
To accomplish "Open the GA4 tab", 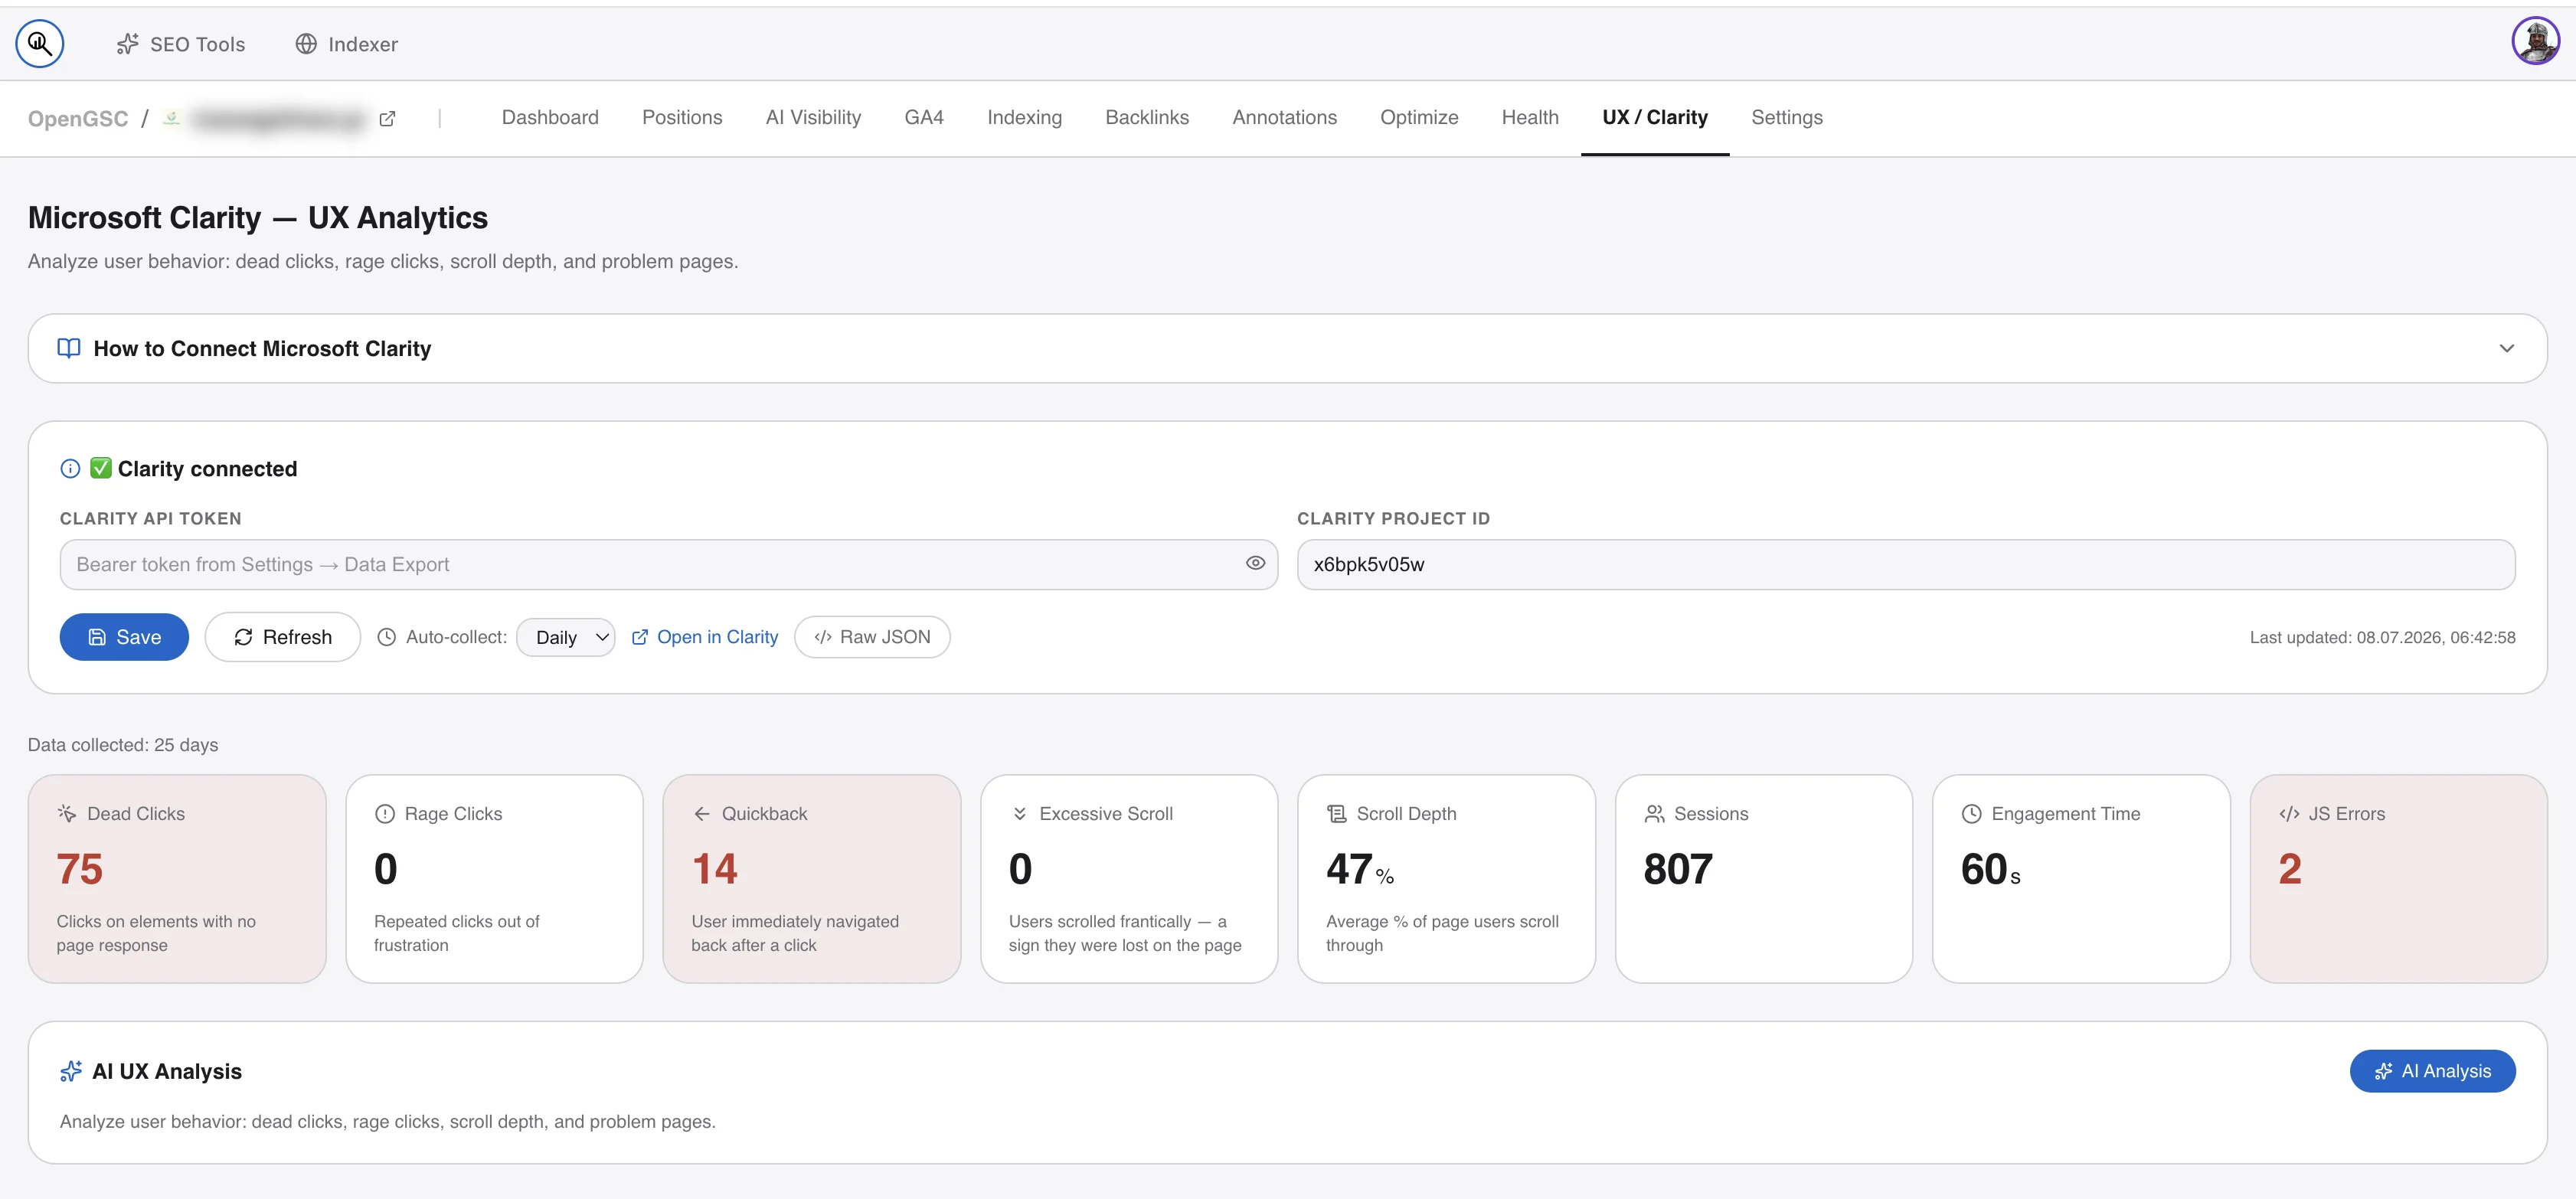I will [924, 117].
